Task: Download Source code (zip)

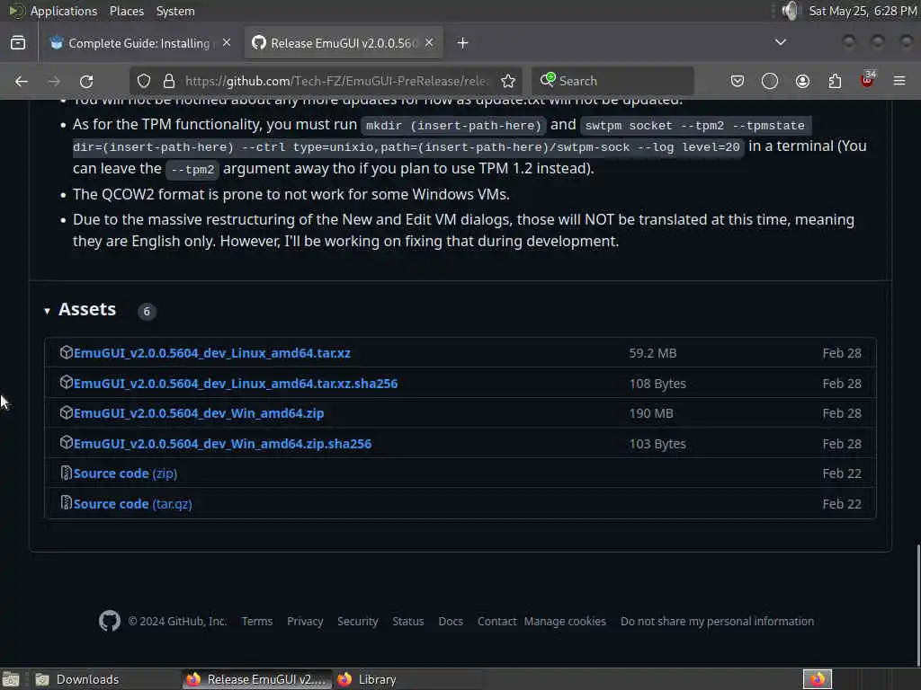Action: (x=125, y=473)
